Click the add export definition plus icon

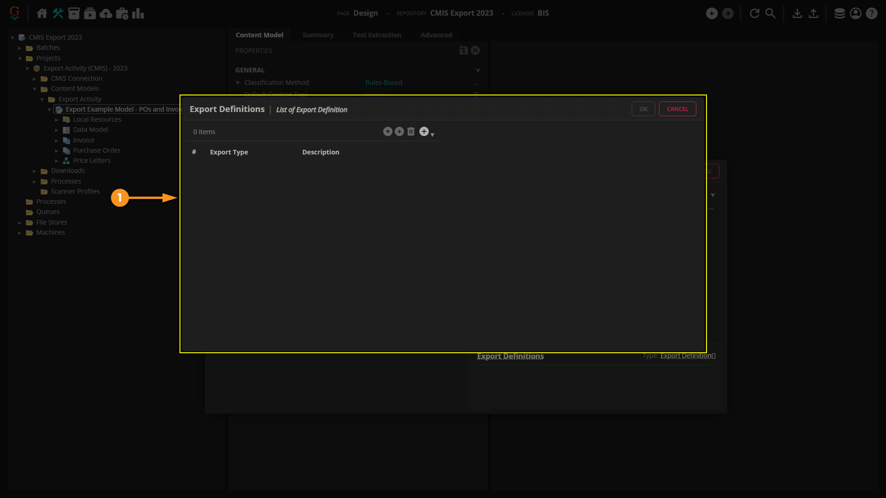[424, 131]
